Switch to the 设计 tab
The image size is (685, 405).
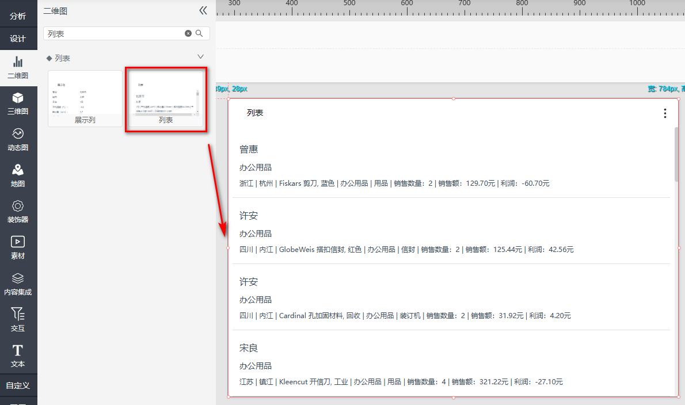(18, 39)
